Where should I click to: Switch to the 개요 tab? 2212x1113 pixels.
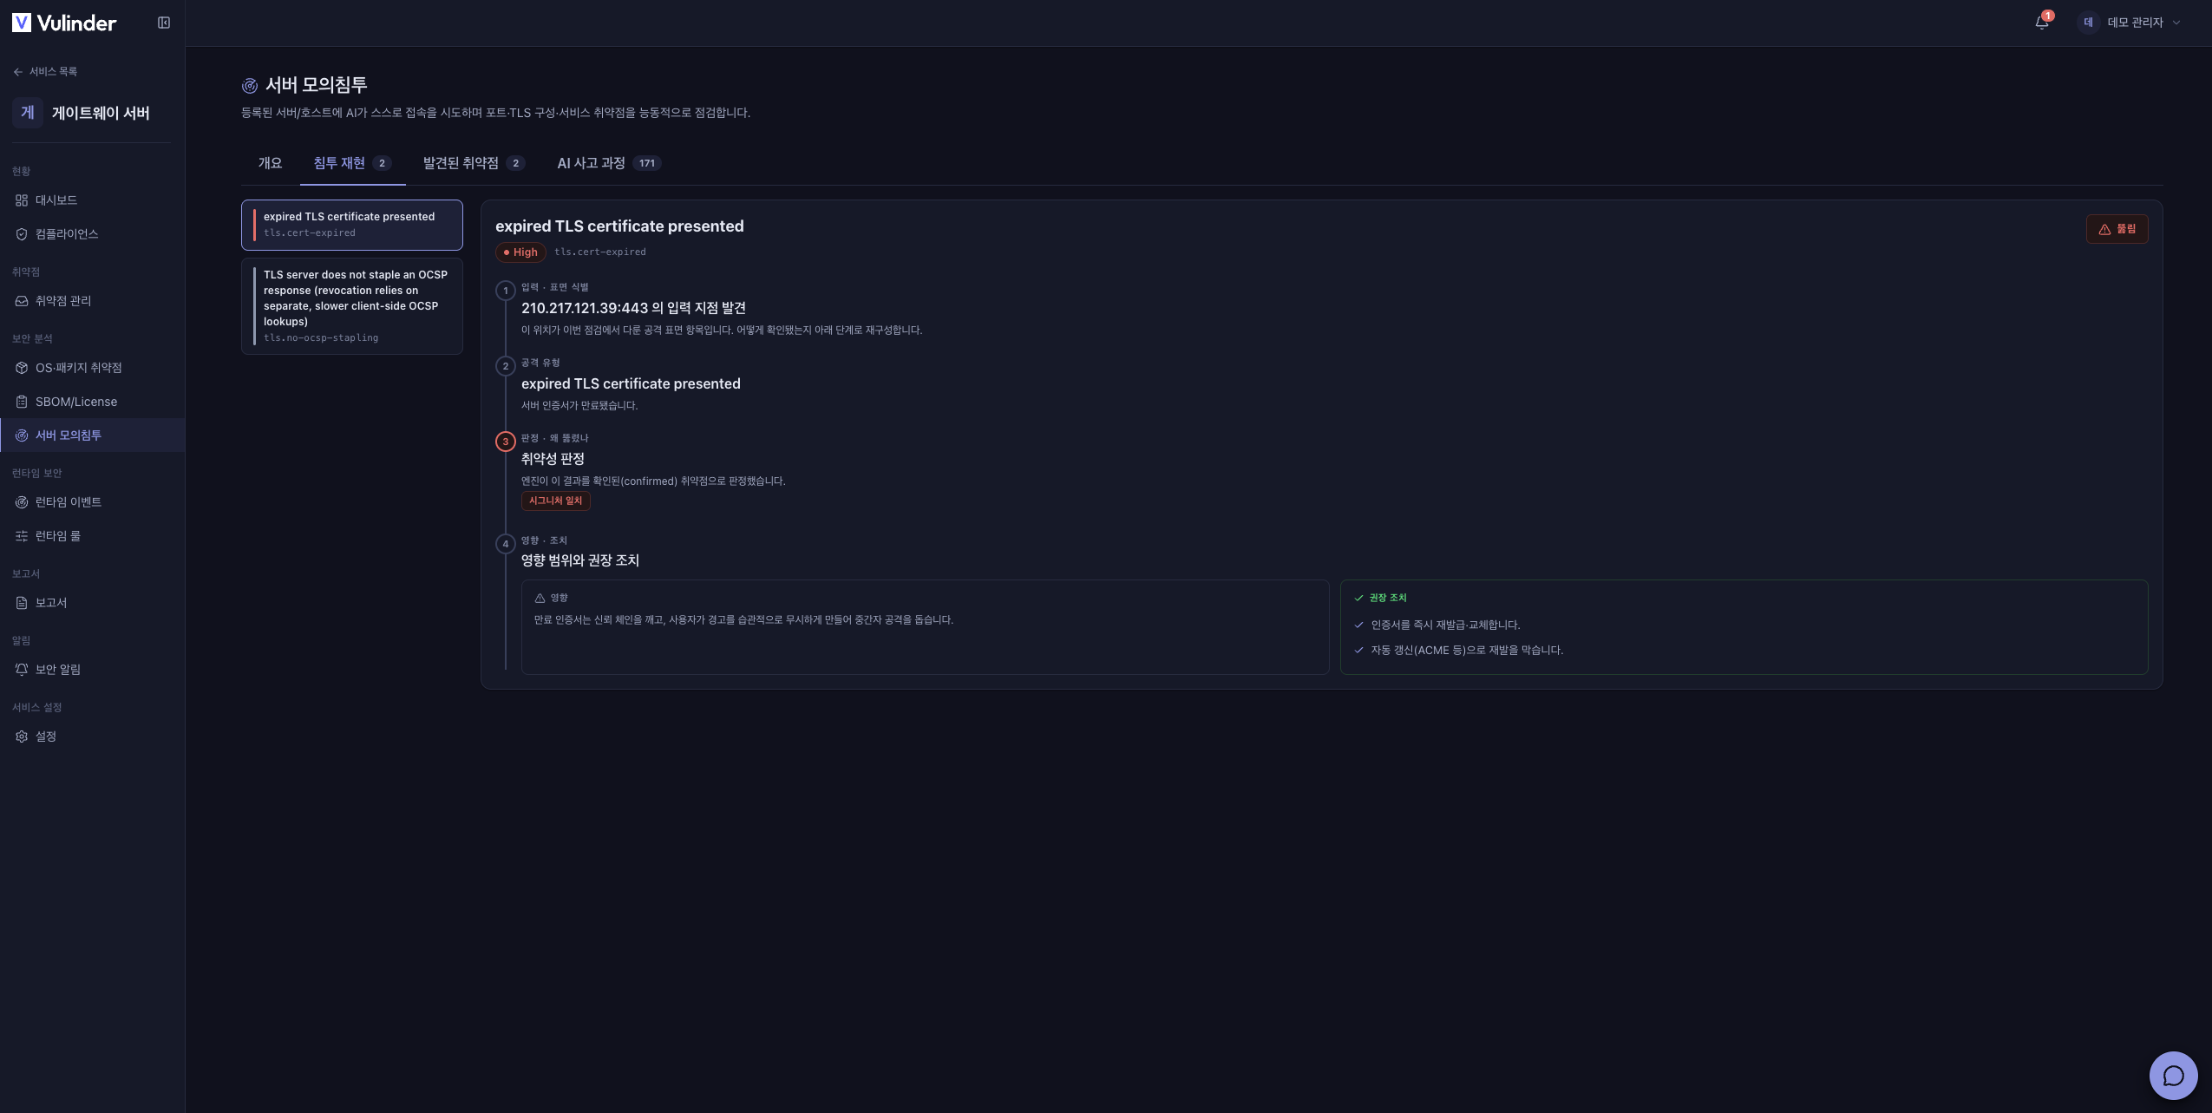(x=270, y=163)
